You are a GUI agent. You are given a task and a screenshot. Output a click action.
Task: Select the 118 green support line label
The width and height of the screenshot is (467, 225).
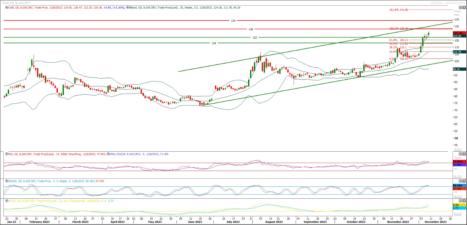[x=214, y=43]
